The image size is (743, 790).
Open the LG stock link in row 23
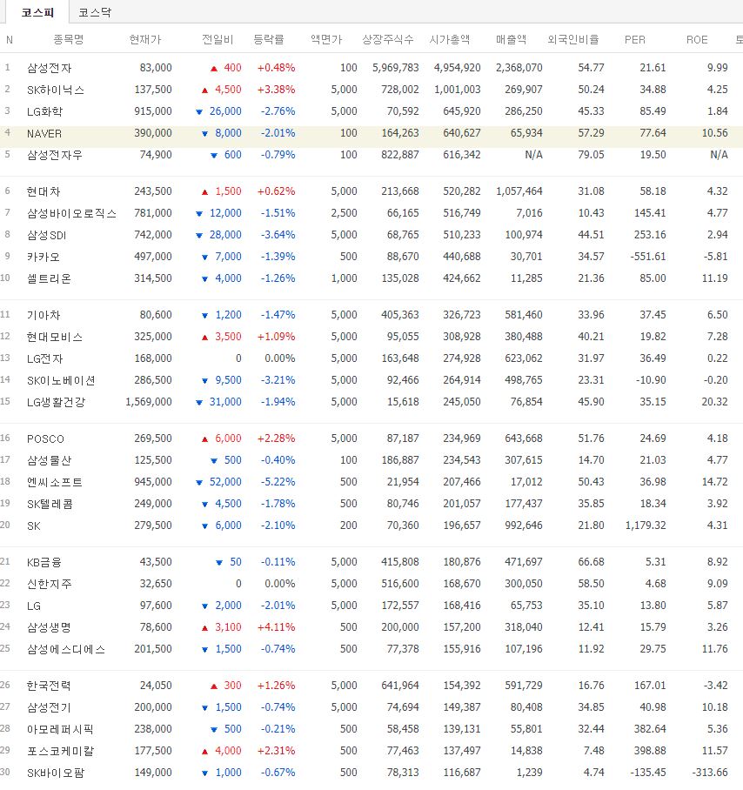(34, 606)
